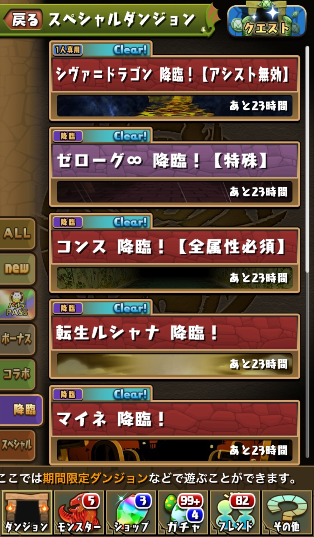Open the モンスター red dragon icon
Image resolution: width=314 pixels, height=537 pixels.
pos(79,512)
